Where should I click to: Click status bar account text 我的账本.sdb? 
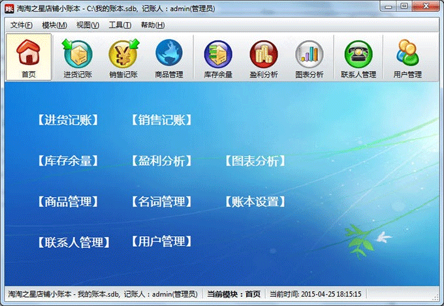(x=99, y=294)
